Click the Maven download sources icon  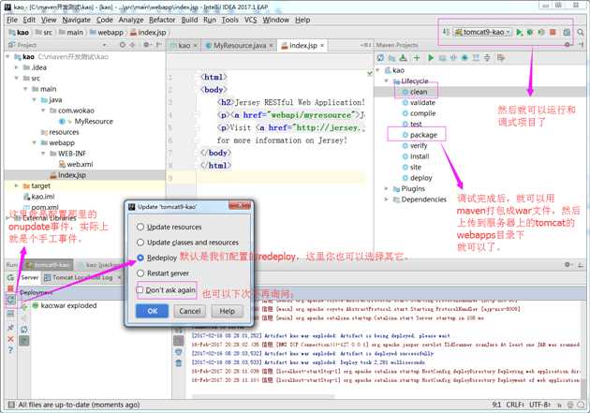(403, 58)
